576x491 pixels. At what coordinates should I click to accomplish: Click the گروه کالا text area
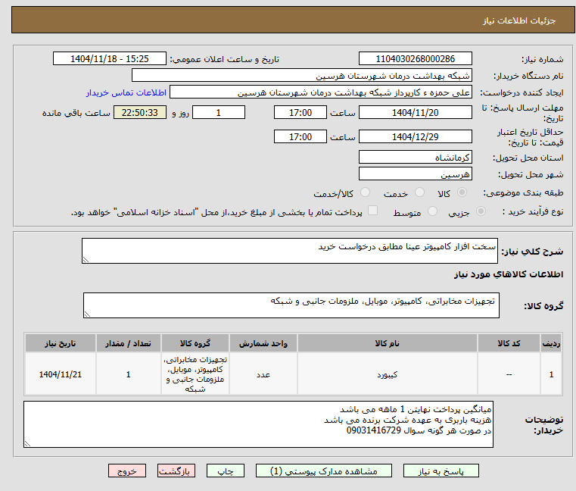[291, 305]
